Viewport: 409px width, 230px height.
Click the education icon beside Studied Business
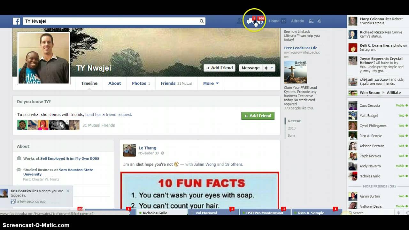tap(19, 170)
